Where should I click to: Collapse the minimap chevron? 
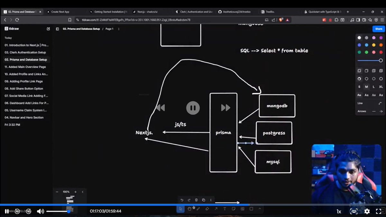pos(83,192)
